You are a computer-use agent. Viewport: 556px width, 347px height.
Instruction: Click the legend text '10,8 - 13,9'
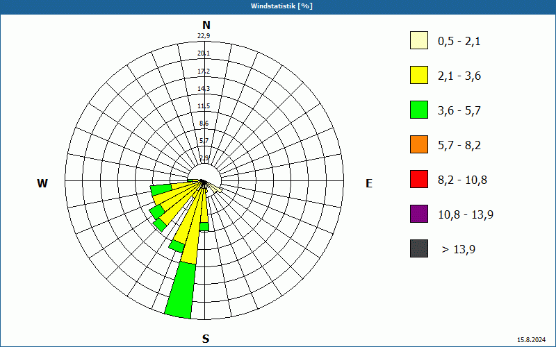click(x=466, y=215)
